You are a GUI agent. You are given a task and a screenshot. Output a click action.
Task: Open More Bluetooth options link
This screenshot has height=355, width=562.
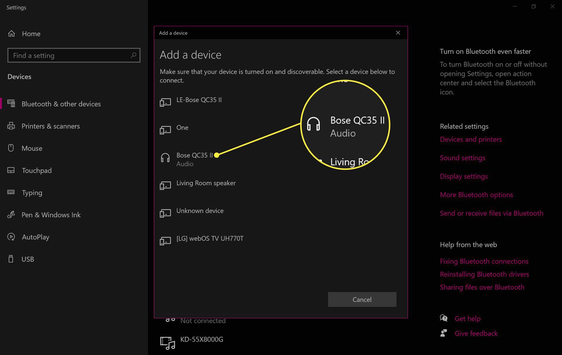(476, 195)
